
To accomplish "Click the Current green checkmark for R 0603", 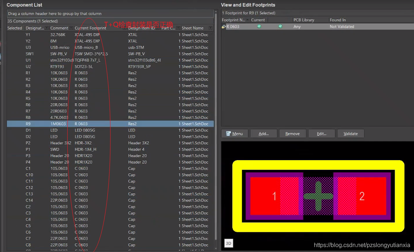I will [259, 27].
